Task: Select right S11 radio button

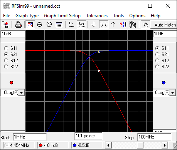Action: click(157, 48)
